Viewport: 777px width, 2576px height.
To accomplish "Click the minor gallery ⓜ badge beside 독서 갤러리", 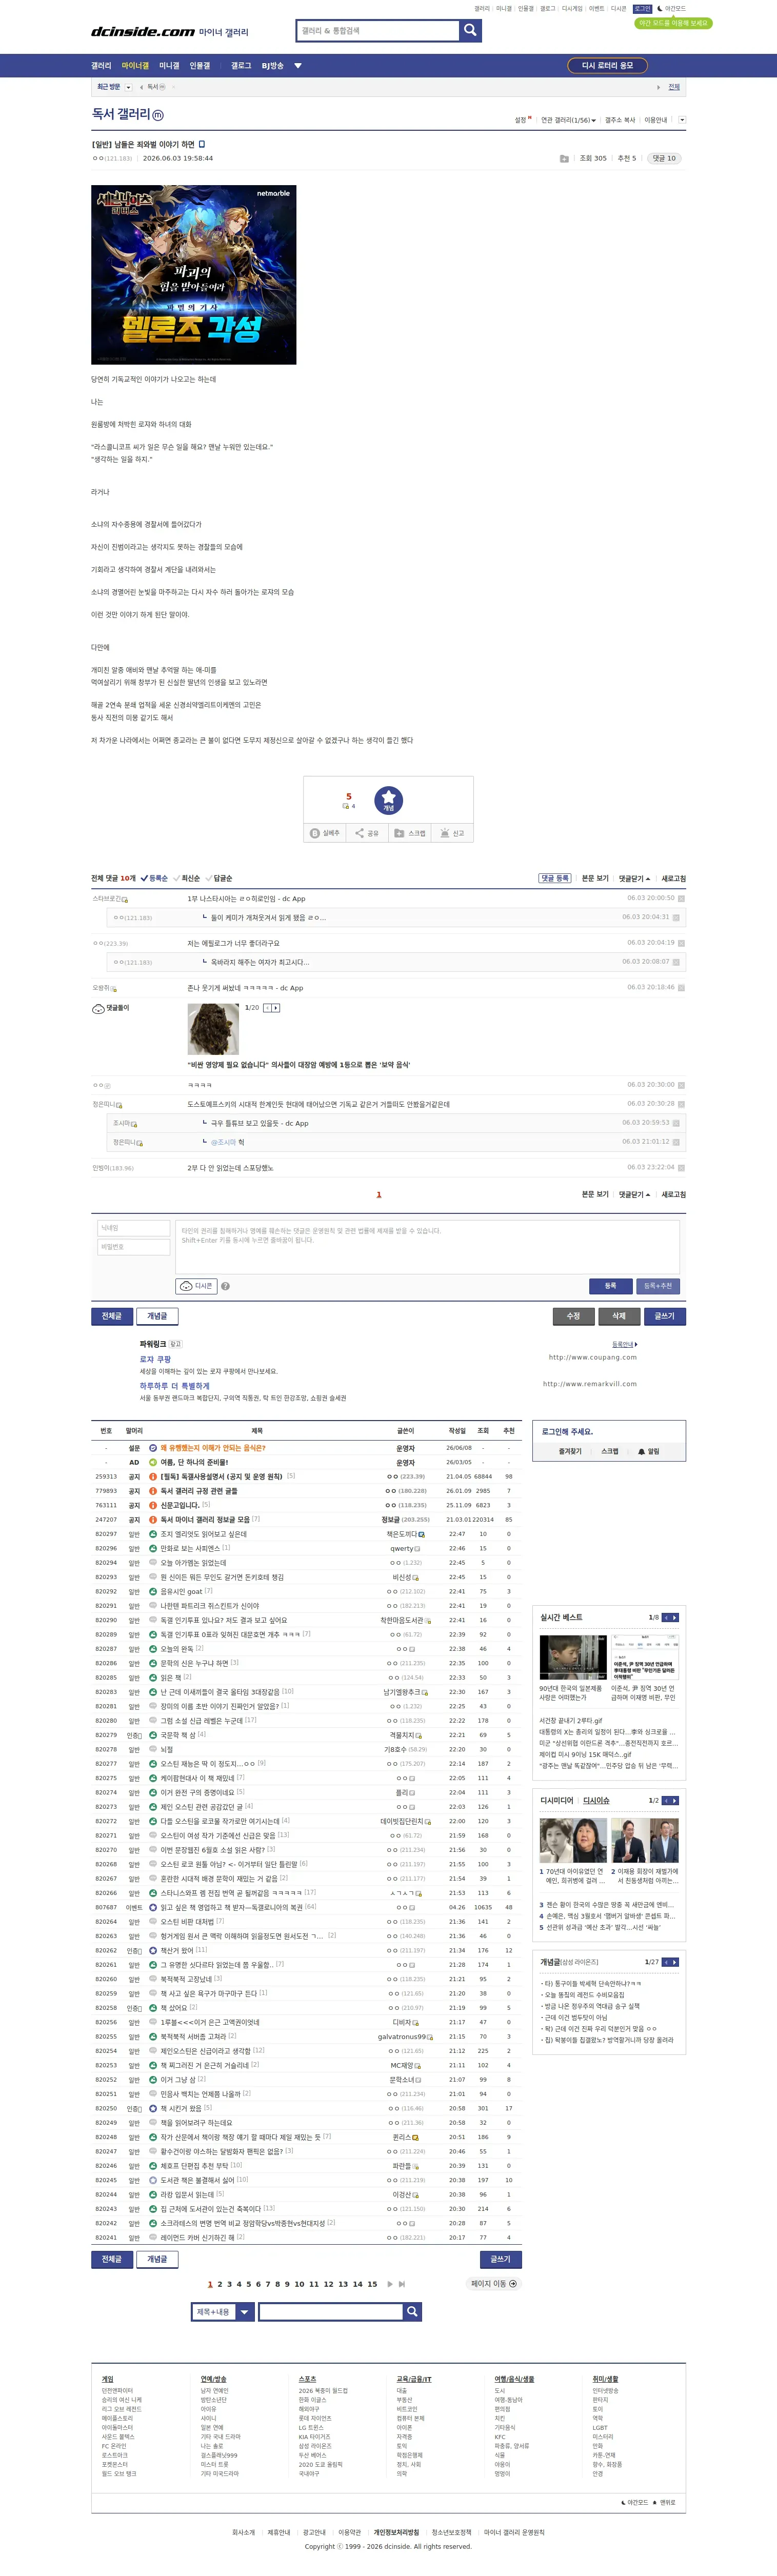I will 158,115.
